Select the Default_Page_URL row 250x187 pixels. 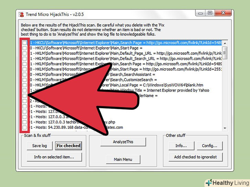126,53
